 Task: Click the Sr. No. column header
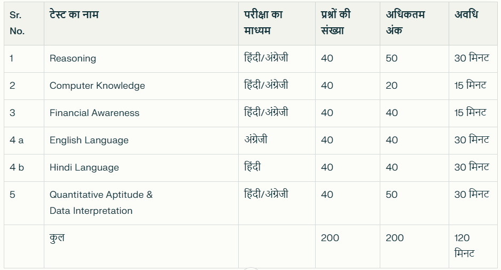pyautogui.click(x=17, y=23)
